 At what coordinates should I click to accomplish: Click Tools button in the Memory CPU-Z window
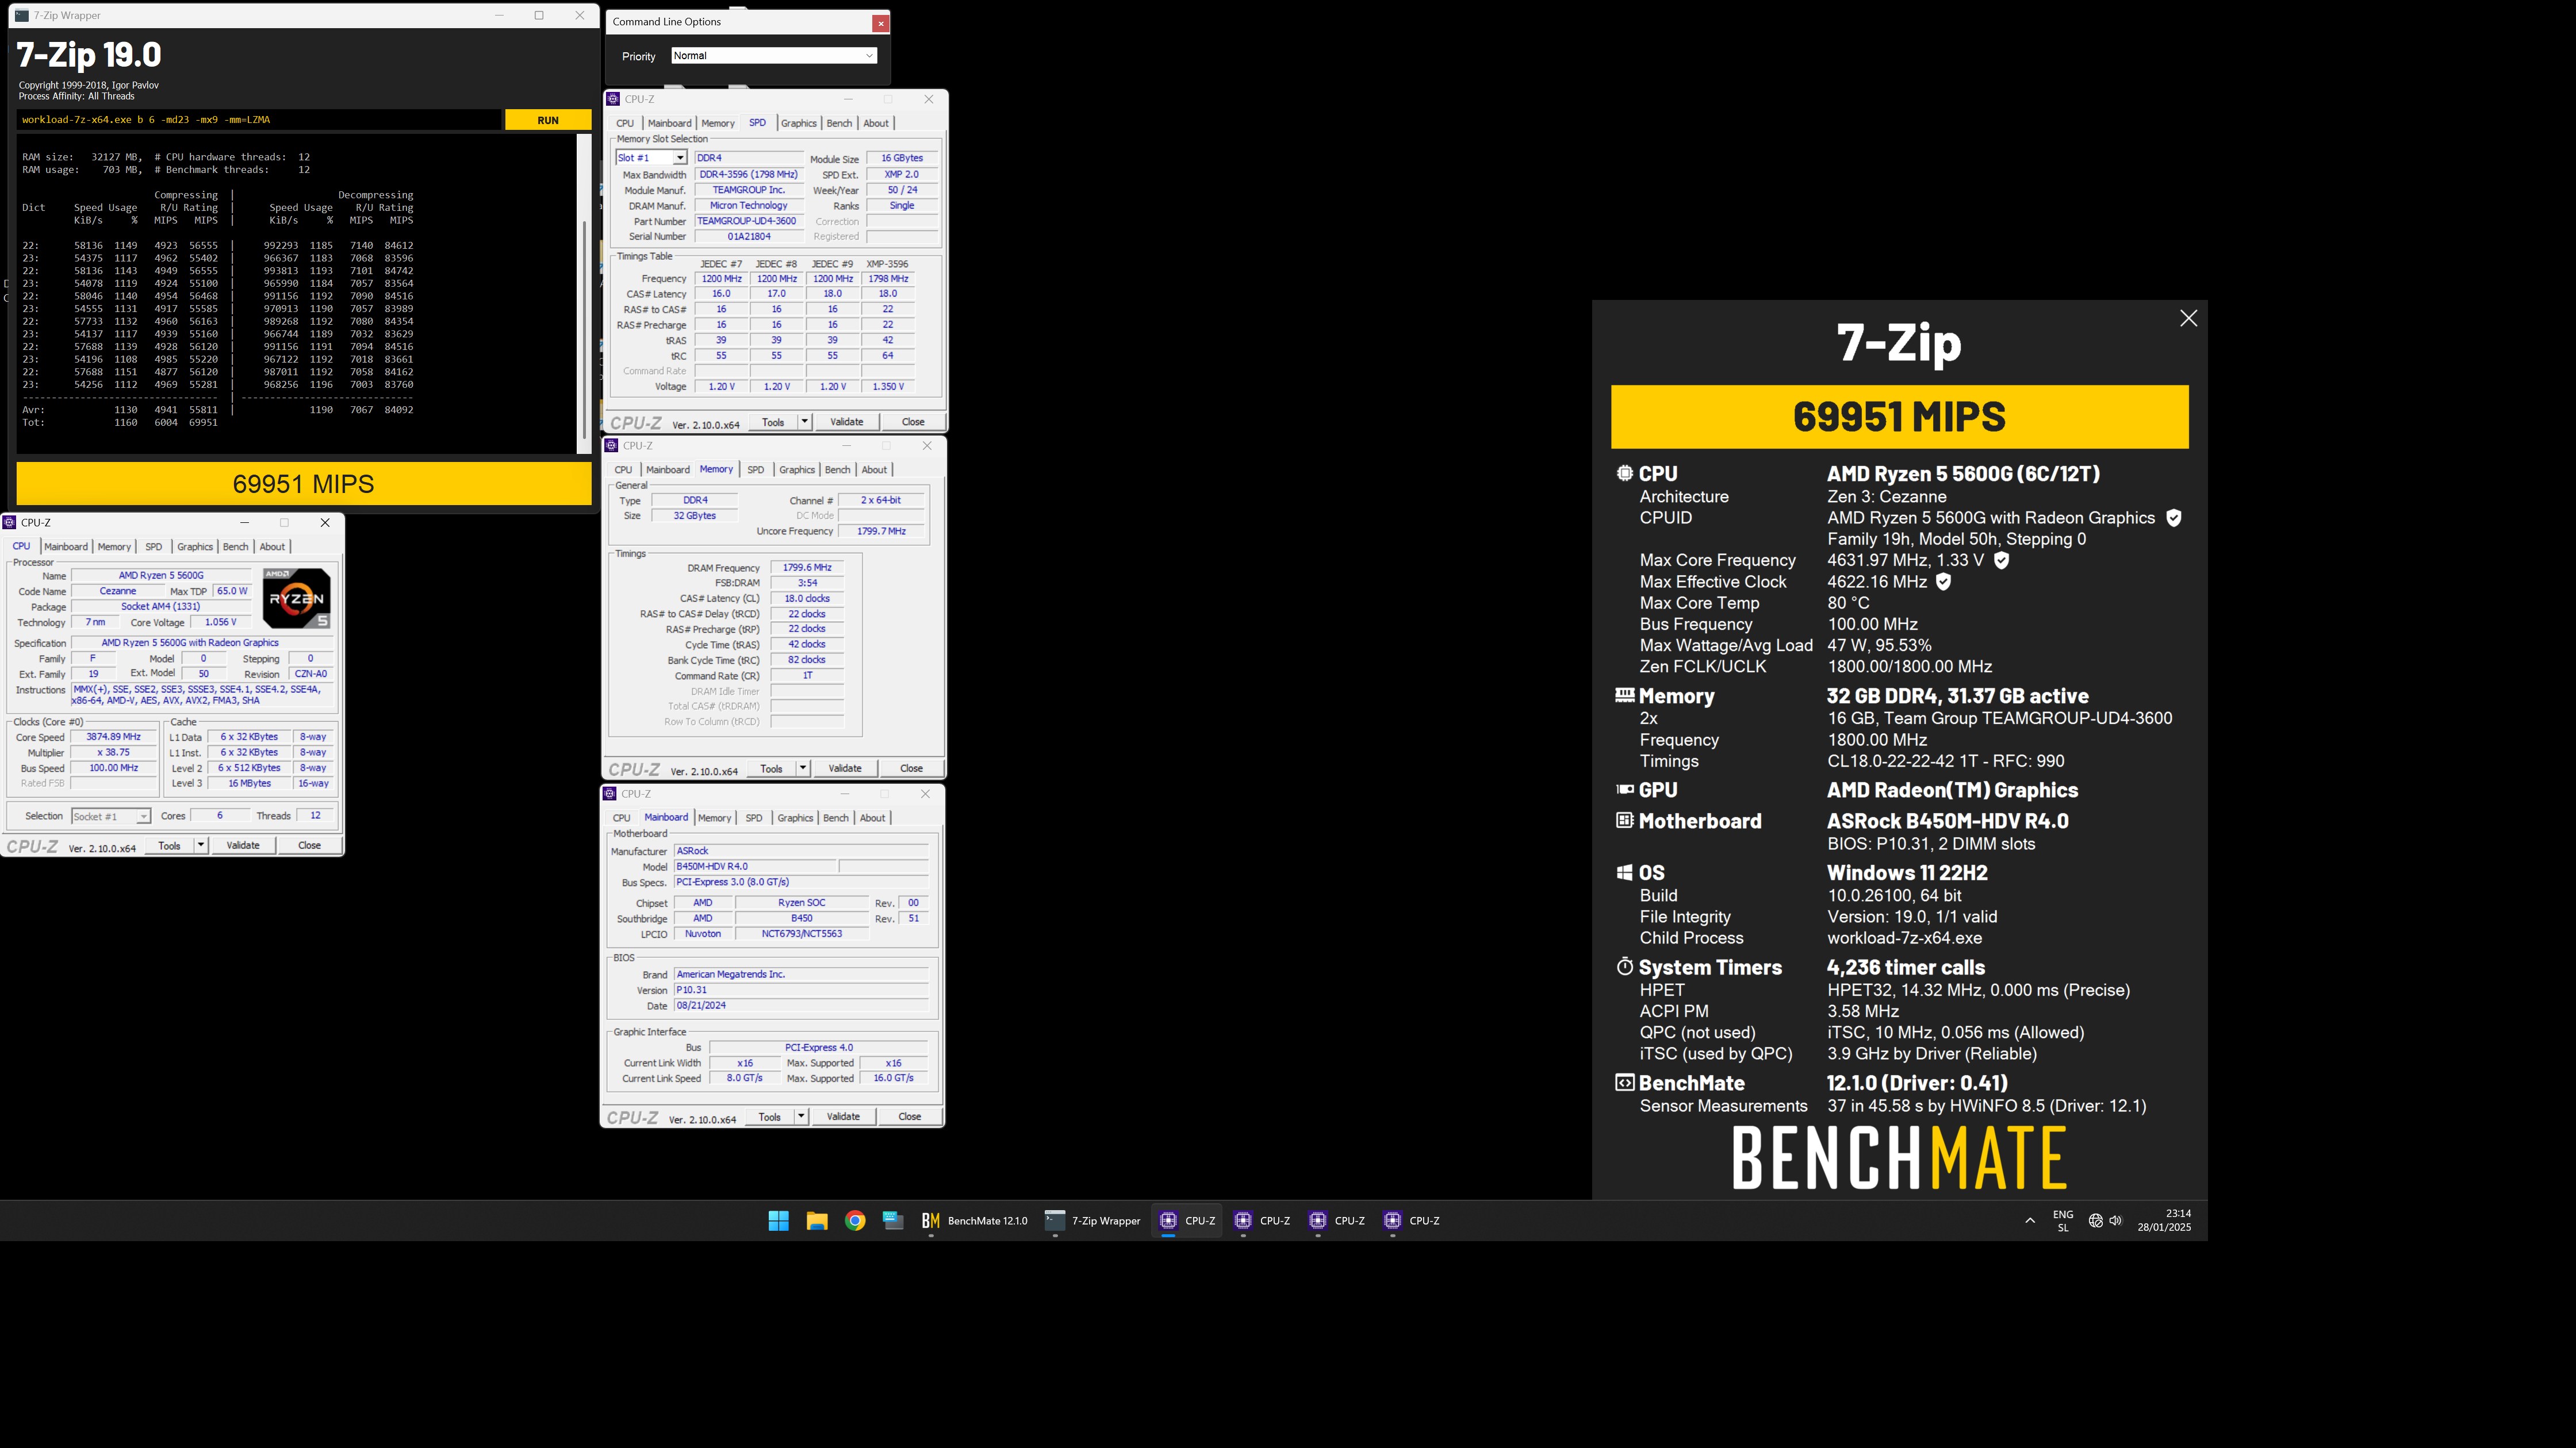tap(771, 768)
